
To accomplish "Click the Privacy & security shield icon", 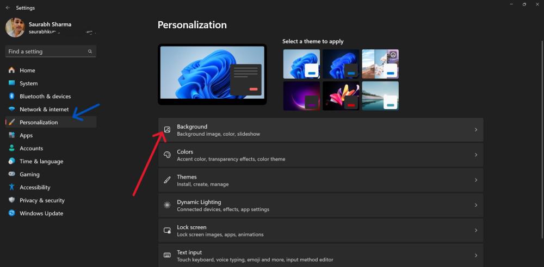I will click(x=12, y=200).
